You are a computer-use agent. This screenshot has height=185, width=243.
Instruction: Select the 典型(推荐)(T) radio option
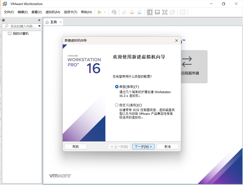pyautogui.click(x=117, y=87)
